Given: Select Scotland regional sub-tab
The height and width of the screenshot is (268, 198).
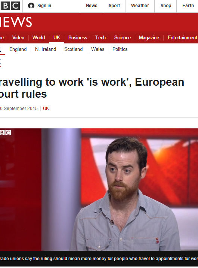Looking at the screenshot, I should click(74, 49).
